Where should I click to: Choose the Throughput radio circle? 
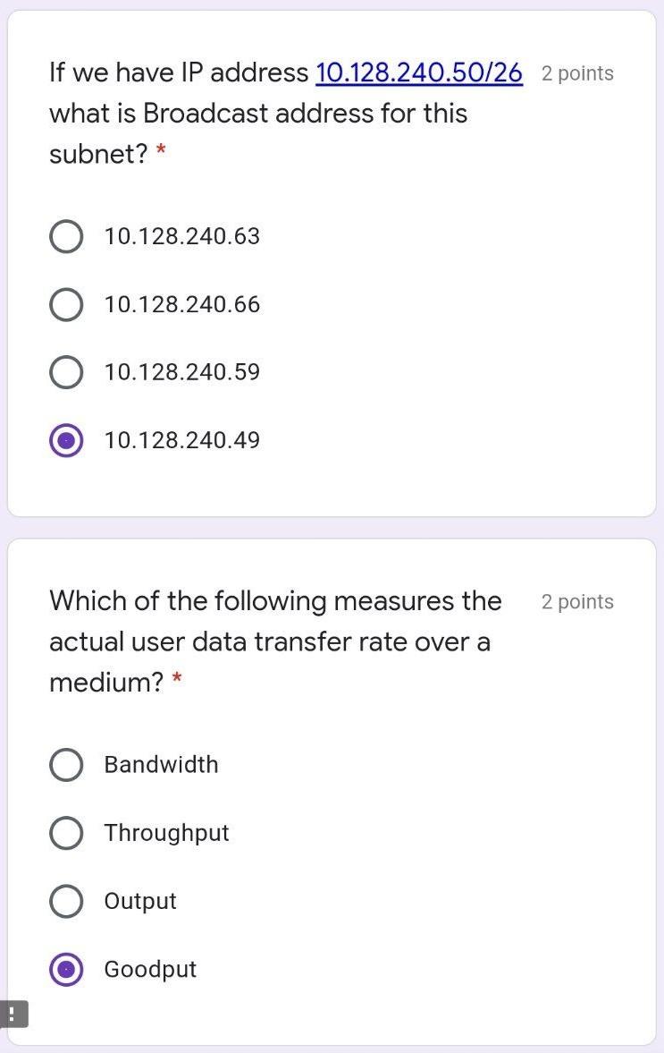66,833
